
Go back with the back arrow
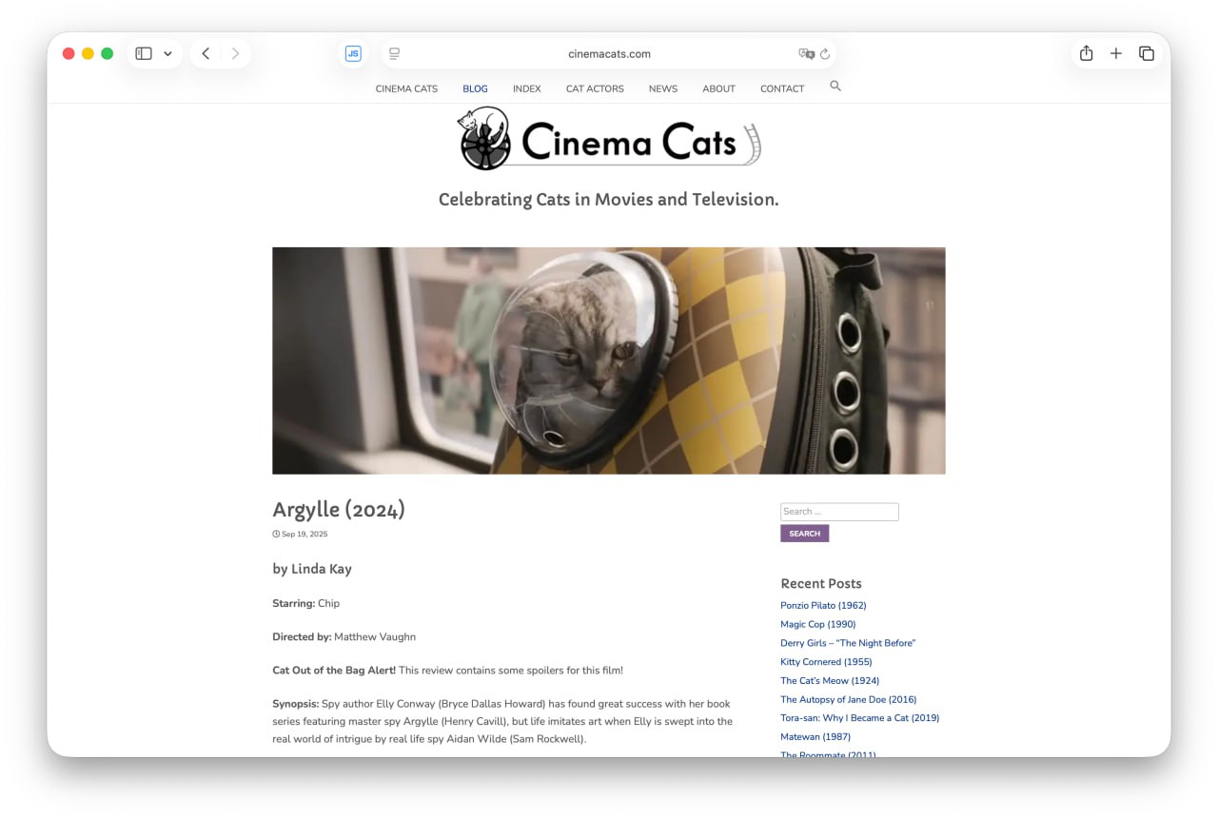[206, 54]
